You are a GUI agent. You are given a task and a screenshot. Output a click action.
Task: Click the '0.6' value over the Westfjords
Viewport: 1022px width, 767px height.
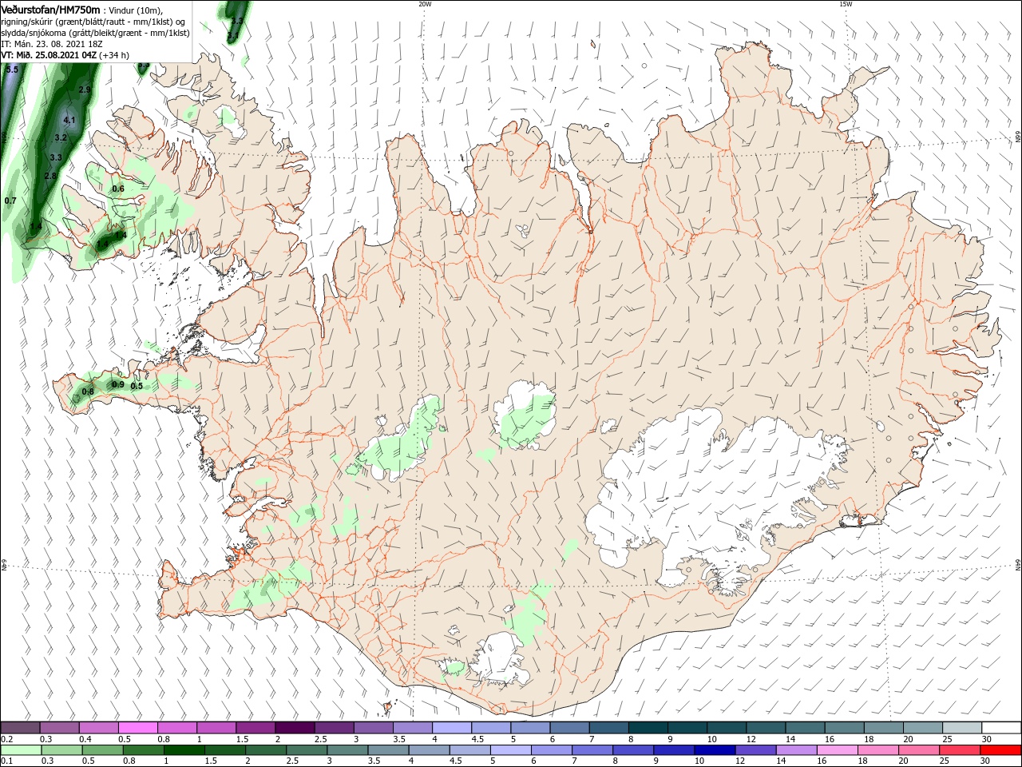118,189
